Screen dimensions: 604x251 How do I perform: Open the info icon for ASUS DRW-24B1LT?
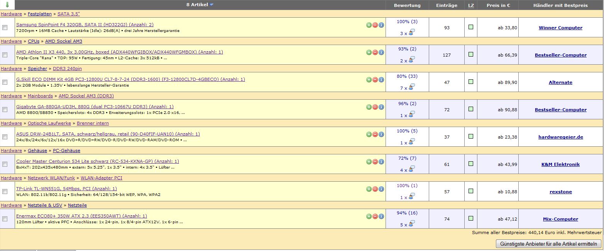(x=381, y=134)
